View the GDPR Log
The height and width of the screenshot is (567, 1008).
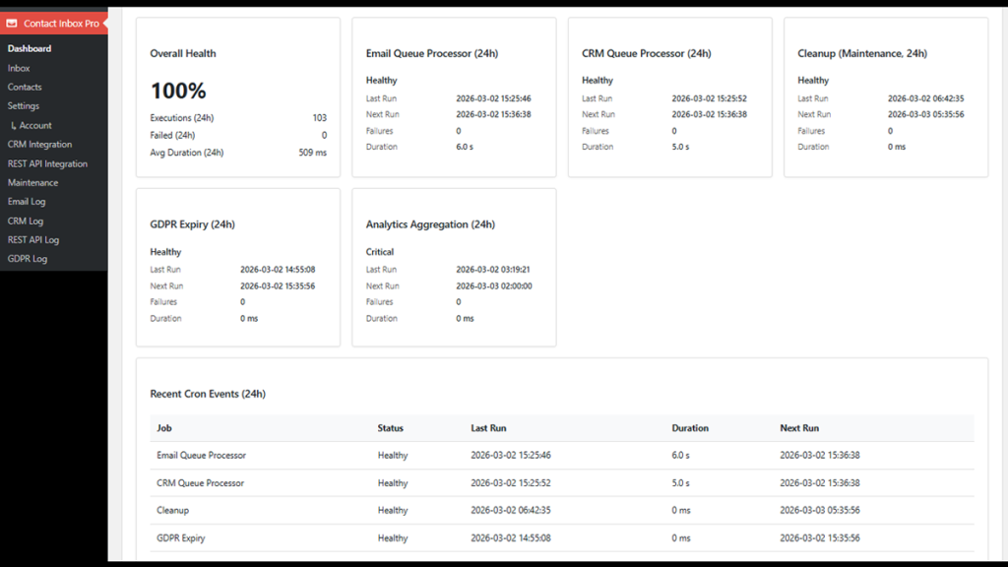[26, 258]
